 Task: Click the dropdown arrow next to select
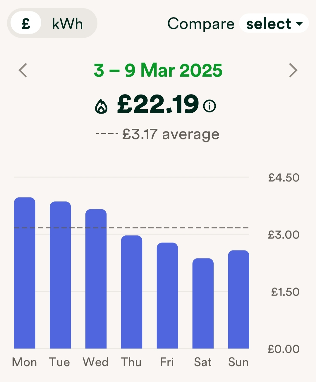299,23
